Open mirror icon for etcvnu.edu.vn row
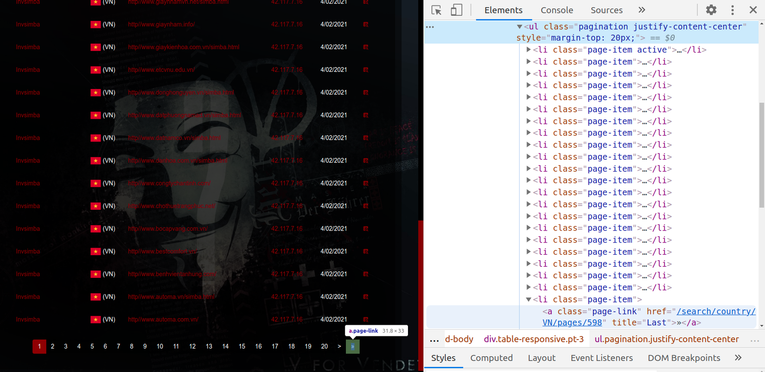This screenshot has width=765, height=372. 366,70
